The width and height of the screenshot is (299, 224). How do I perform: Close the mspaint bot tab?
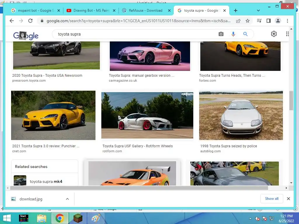59,10
